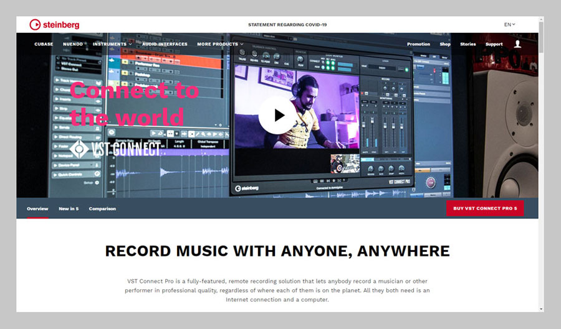The image size is (561, 329).
Task: Expand the More Products dropdown
Action: 221,44
